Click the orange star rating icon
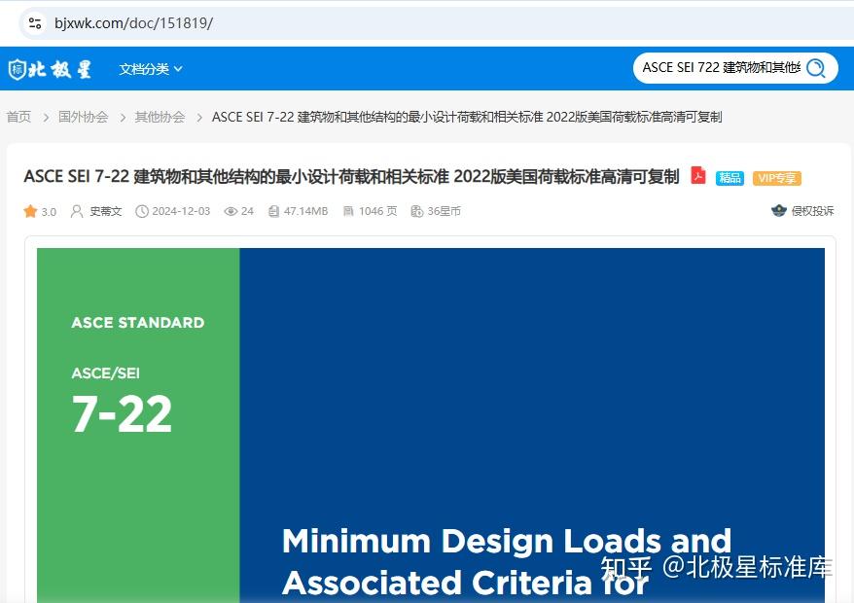The width and height of the screenshot is (854, 603). 30,211
